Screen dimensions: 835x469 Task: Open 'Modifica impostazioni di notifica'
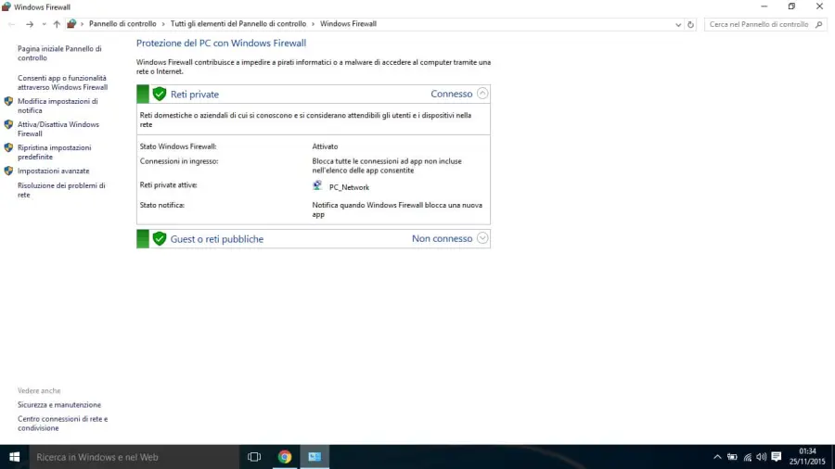tap(58, 106)
